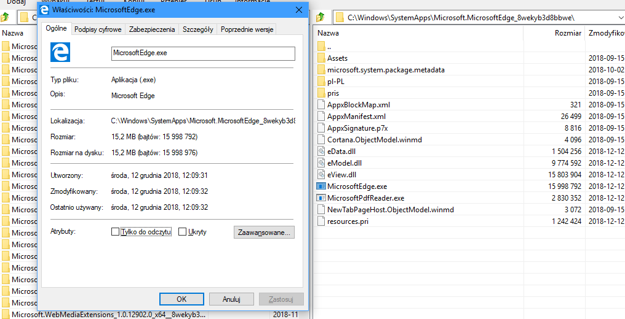Open the "Poprzednie wersje" tab
Viewport: 625px width, 319px height.
coord(247,29)
